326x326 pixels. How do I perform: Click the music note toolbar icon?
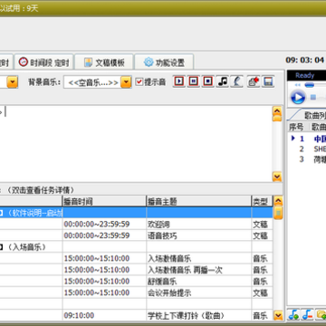pyautogui.click(x=223, y=81)
